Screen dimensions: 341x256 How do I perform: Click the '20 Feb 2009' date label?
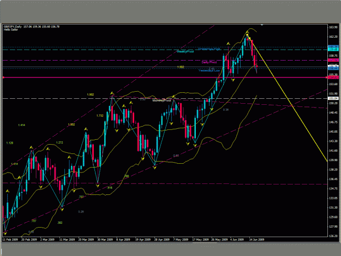pyautogui.click(x=29, y=240)
